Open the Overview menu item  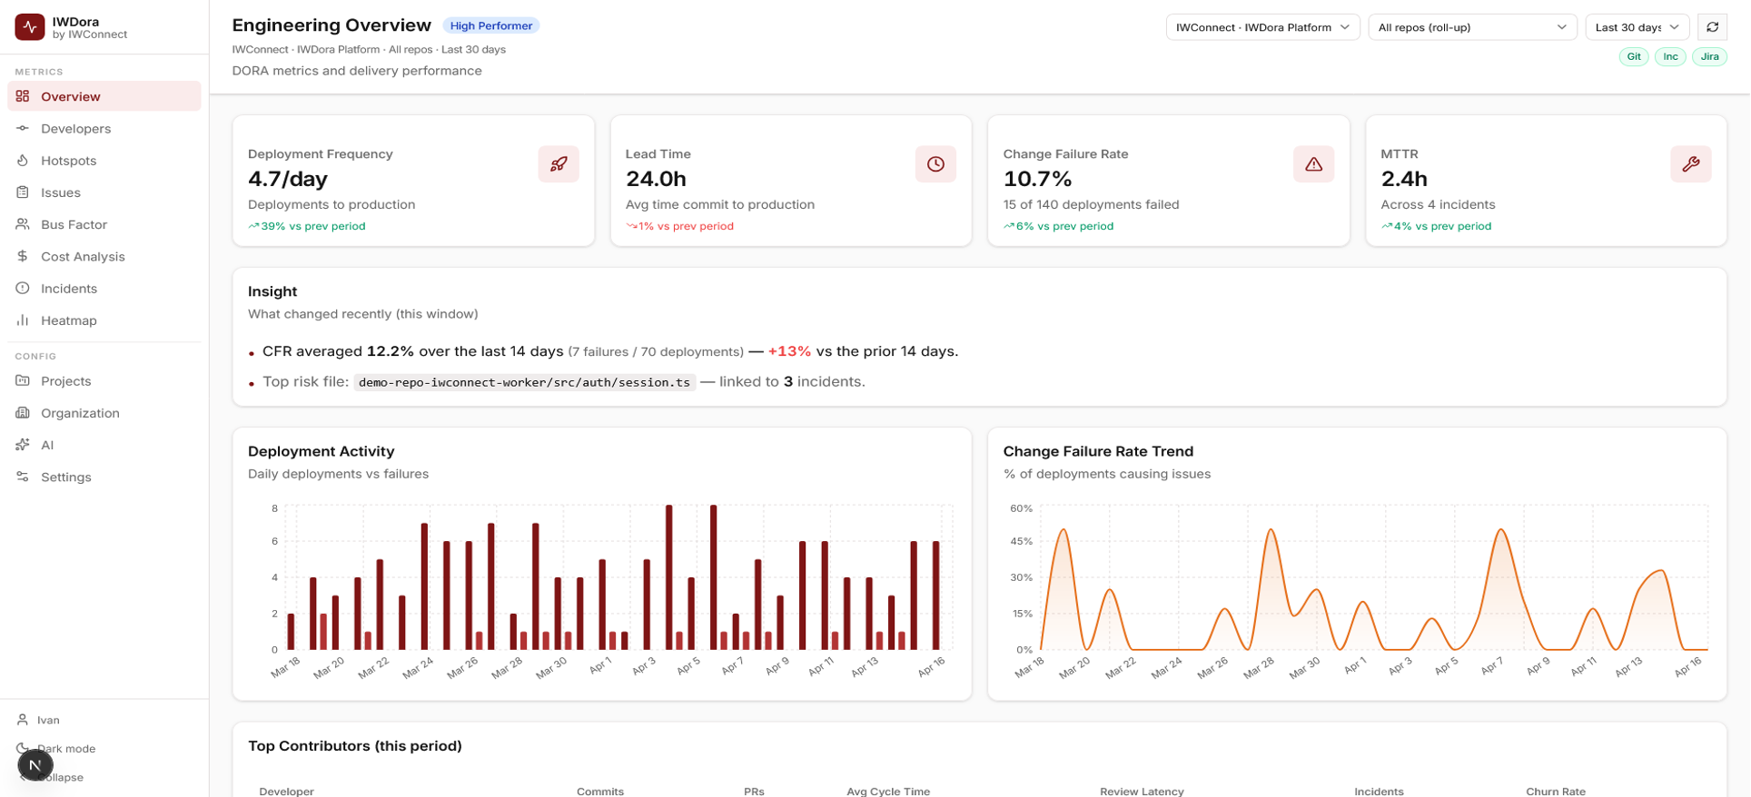(104, 96)
